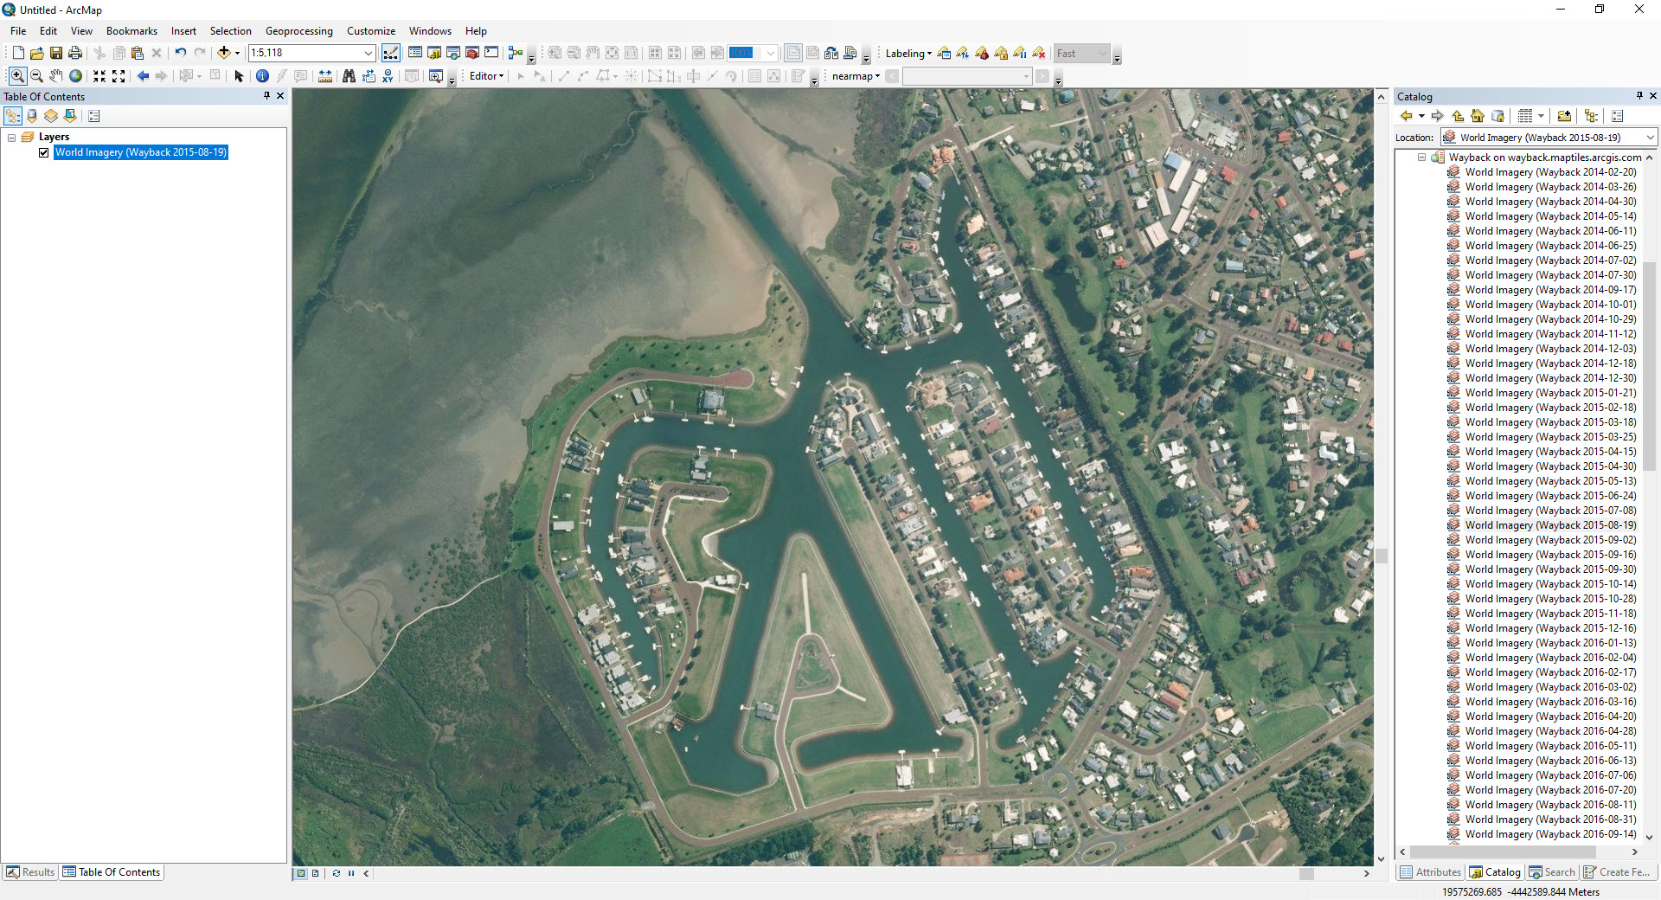This screenshot has width=1661, height=900.
Task: Click the Find binoculars icon
Action: point(349,76)
